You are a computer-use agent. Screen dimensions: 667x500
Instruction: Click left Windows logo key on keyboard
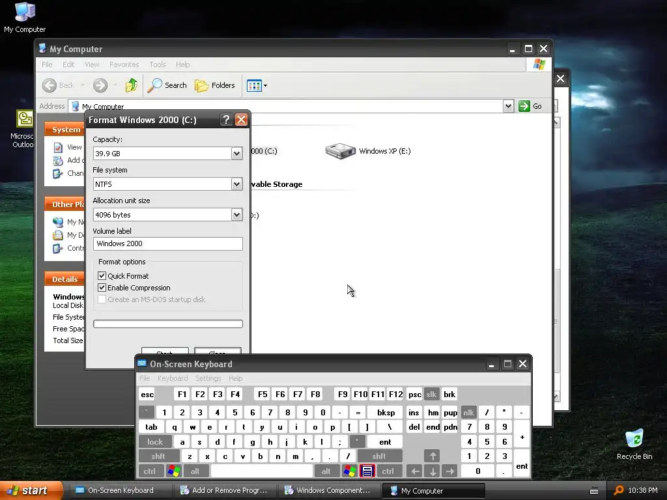tap(173, 471)
